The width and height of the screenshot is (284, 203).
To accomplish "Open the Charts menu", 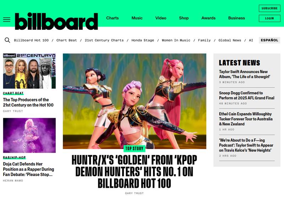I will [x=112, y=18].
